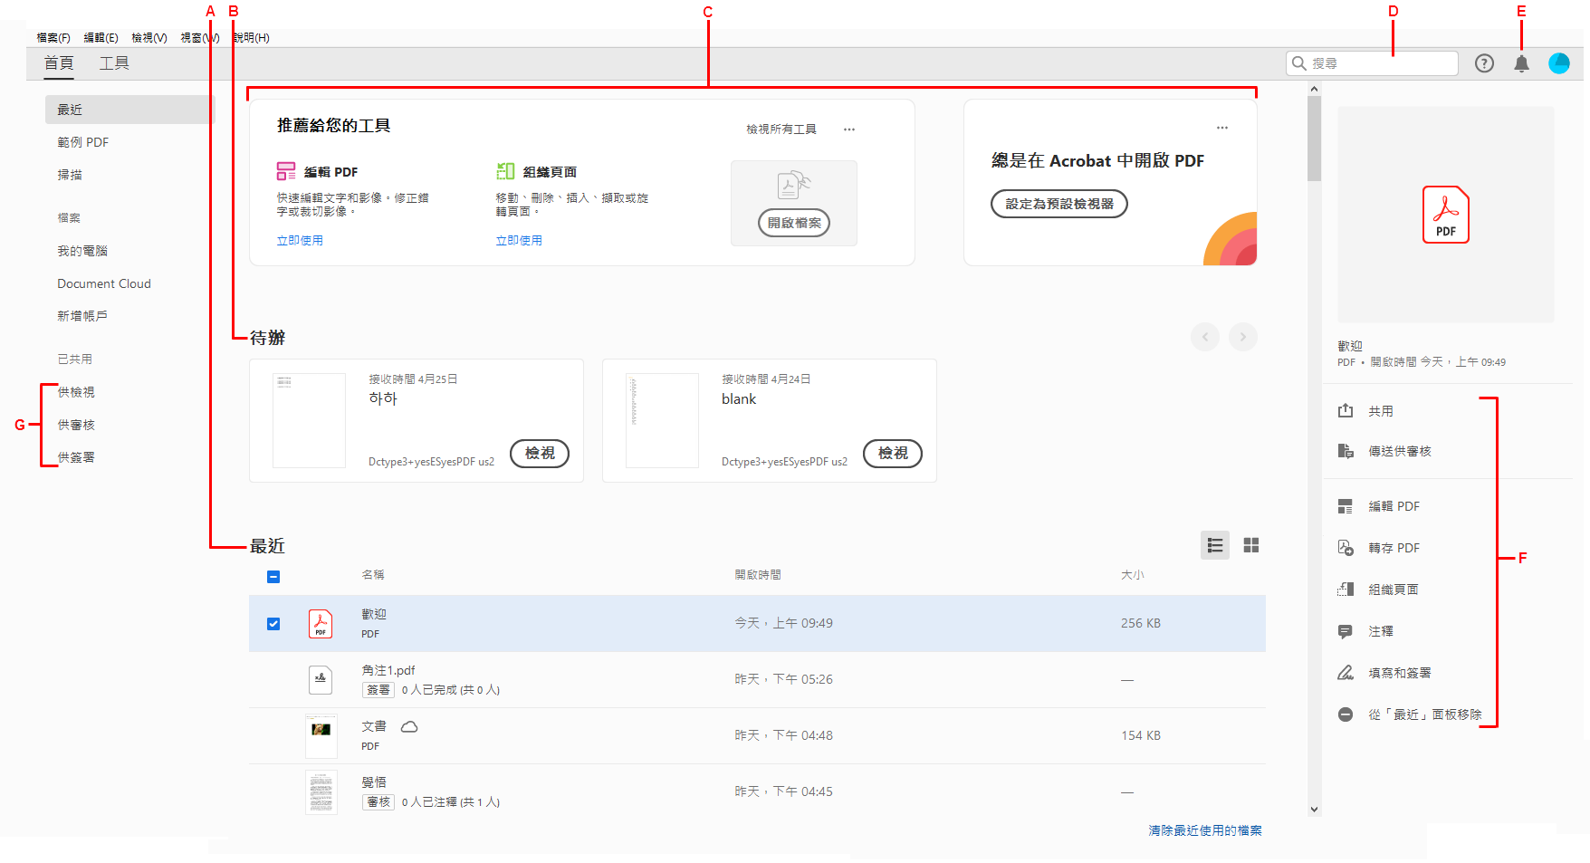Click the 共用 share icon in right panel
Screen dimensions: 1590x863
pos(1346,411)
